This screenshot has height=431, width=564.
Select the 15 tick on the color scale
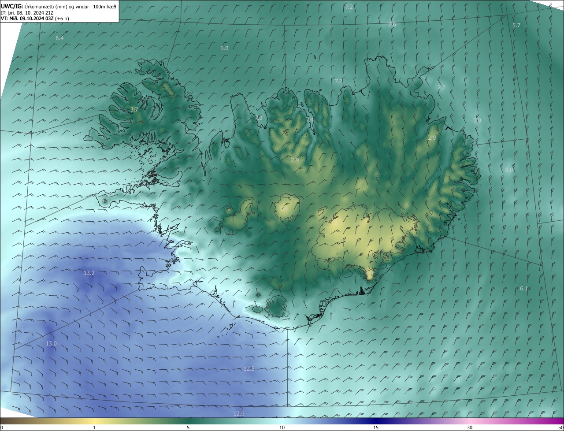pos(376,427)
